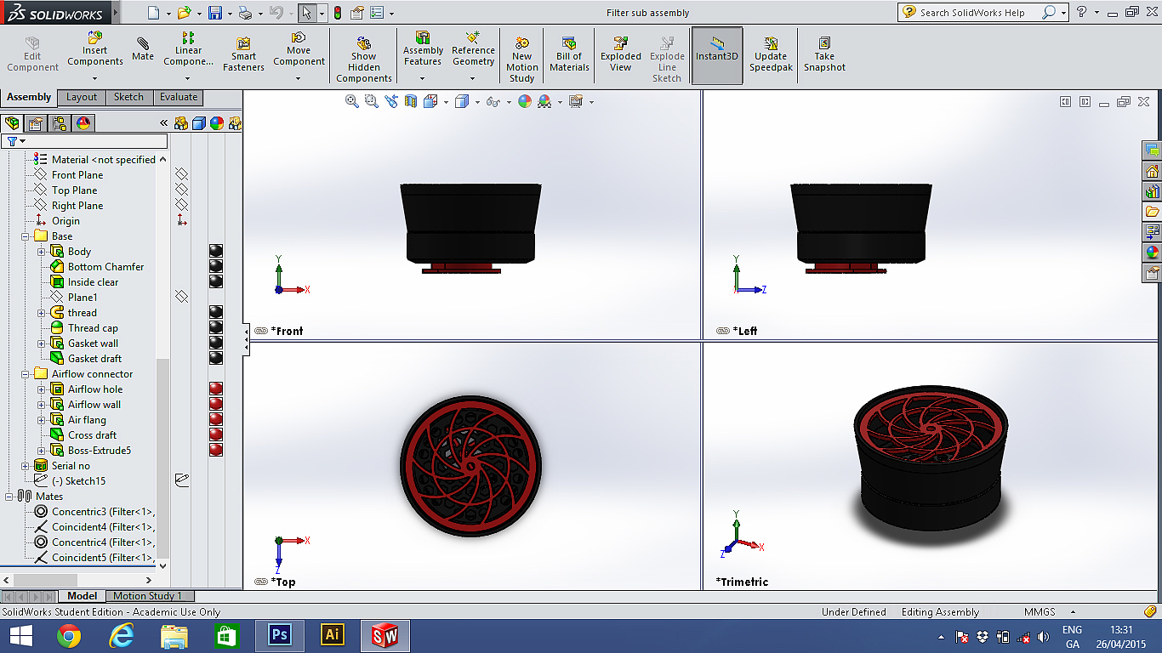Click Take Snapshot icon

tap(824, 43)
